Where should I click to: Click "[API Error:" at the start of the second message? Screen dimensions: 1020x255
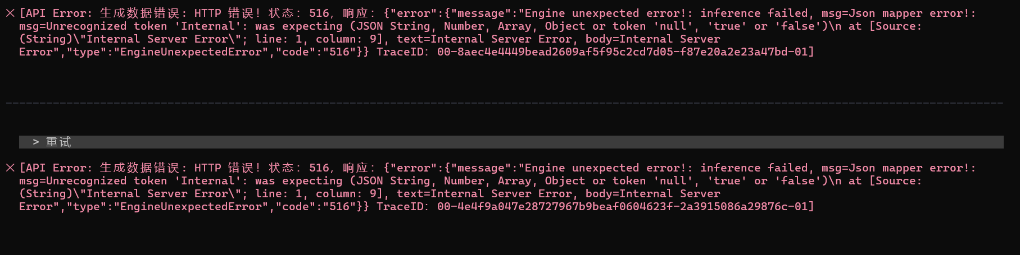tap(55, 168)
